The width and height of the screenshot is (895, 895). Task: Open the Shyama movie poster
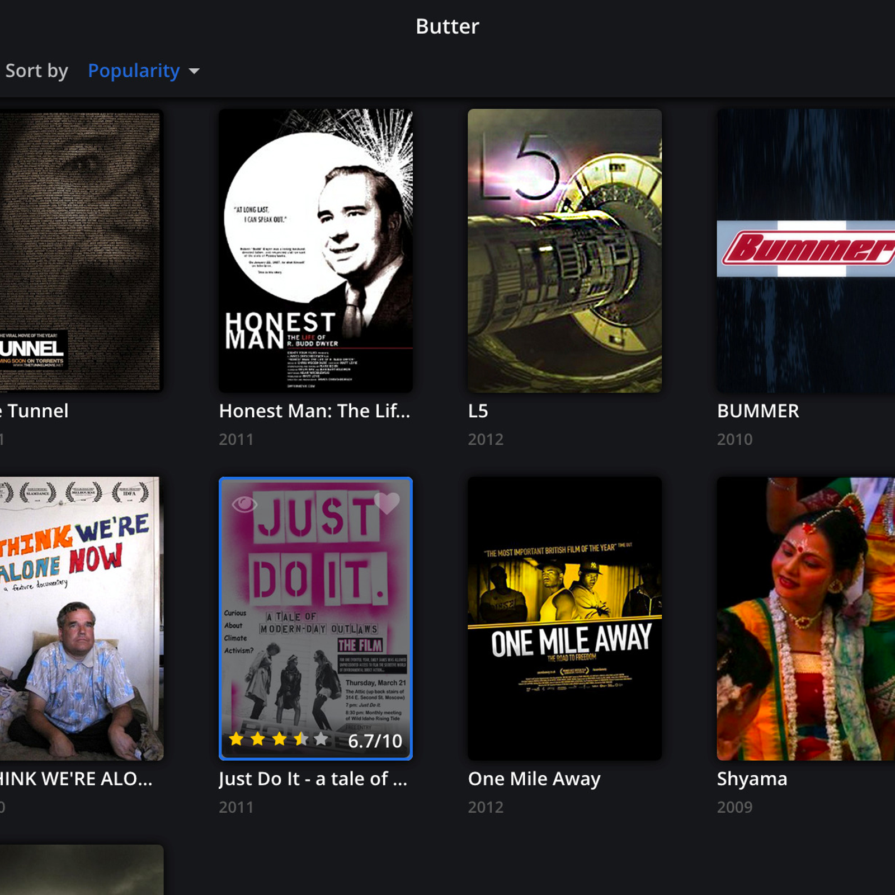click(806, 618)
